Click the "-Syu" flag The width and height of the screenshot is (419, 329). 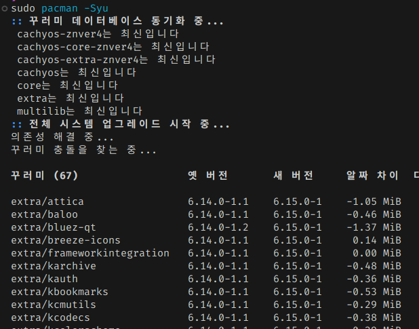96,9
